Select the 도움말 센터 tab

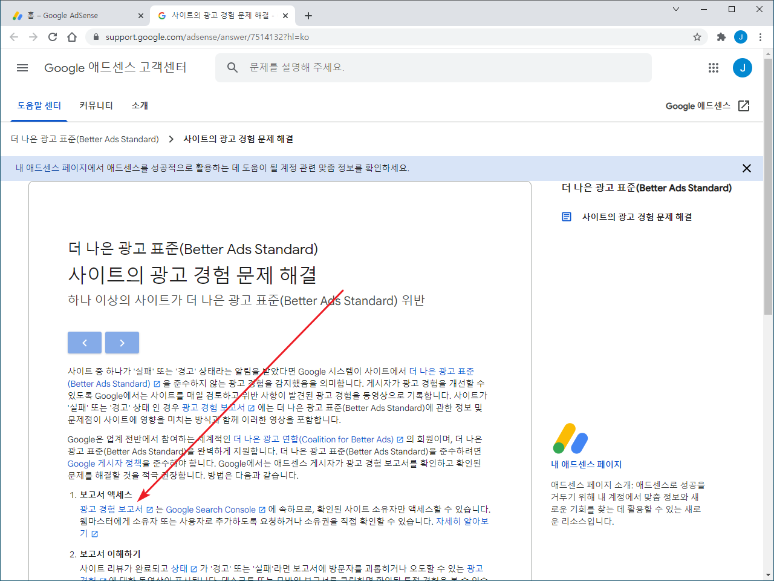(39, 106)
